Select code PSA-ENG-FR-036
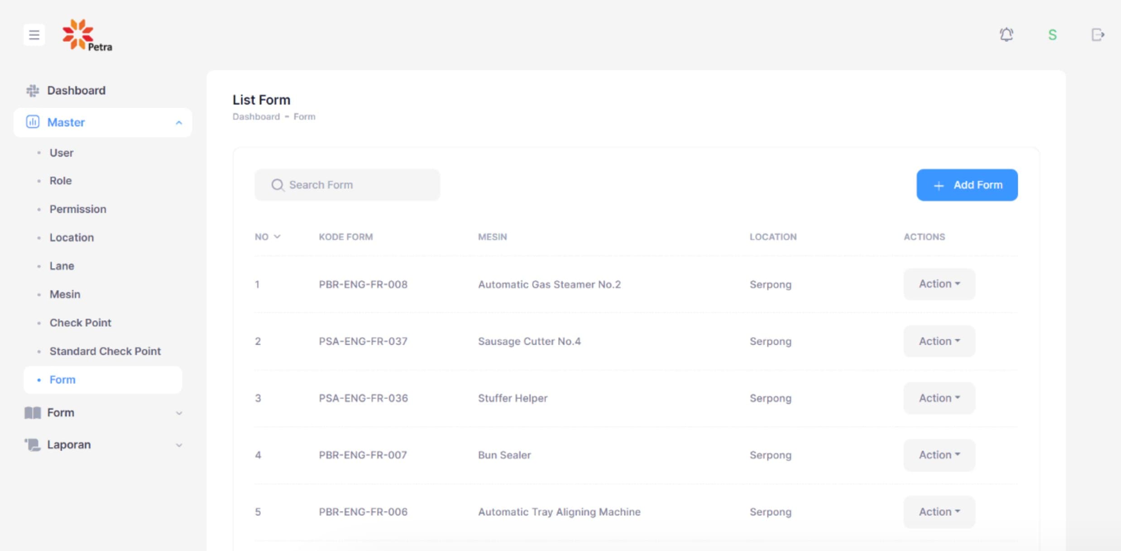 click(363, 398)
